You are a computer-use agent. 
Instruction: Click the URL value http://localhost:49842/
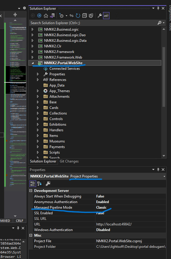click(114, 224)
